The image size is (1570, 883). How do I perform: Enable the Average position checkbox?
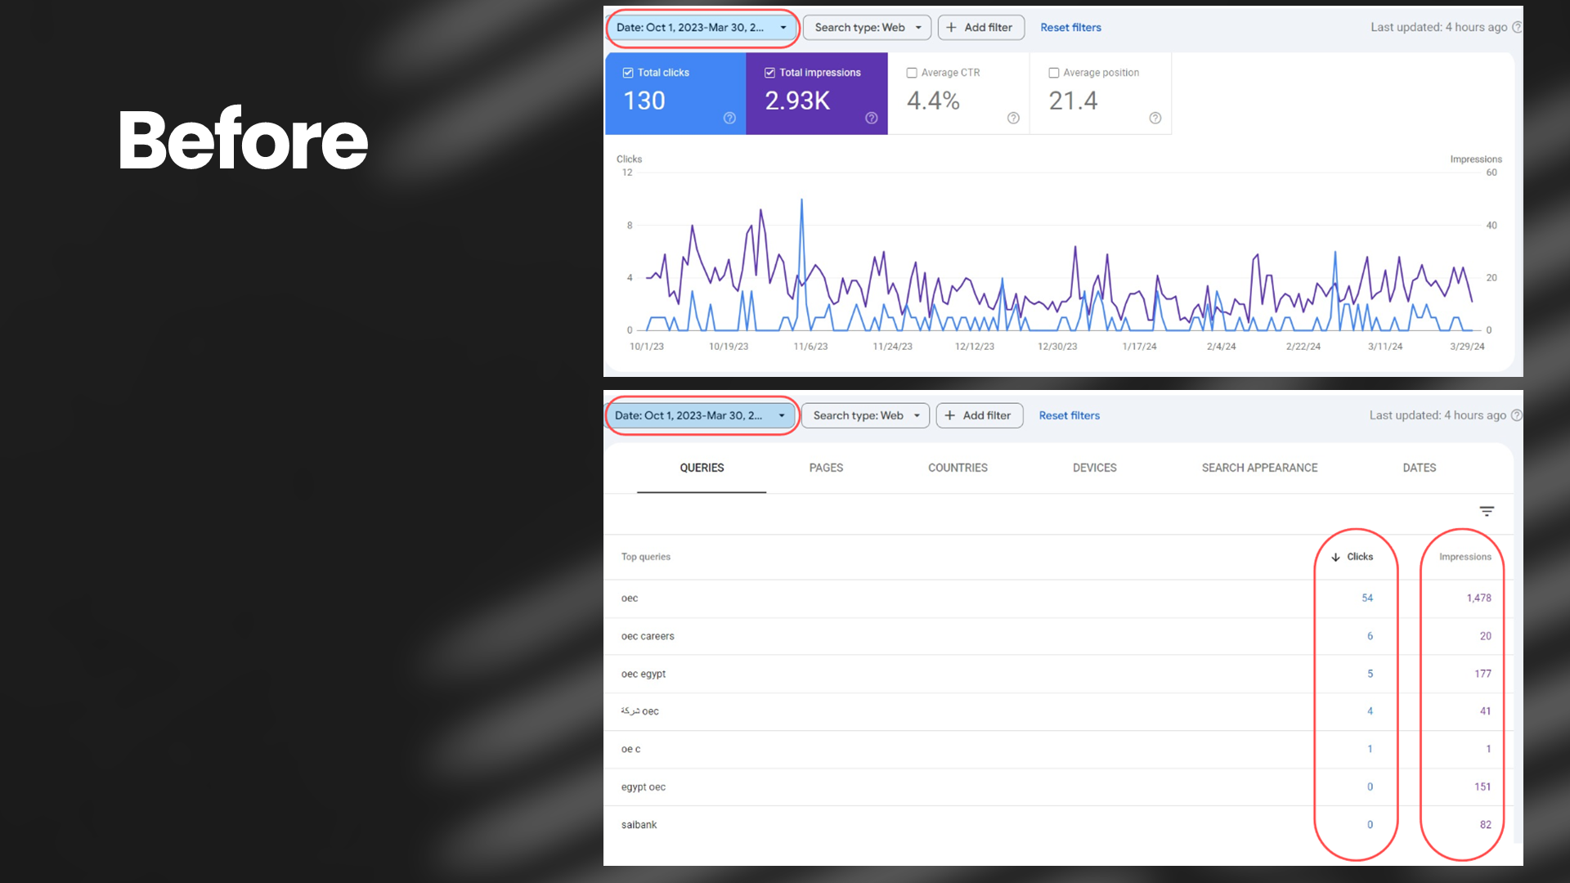[1053, 73]
